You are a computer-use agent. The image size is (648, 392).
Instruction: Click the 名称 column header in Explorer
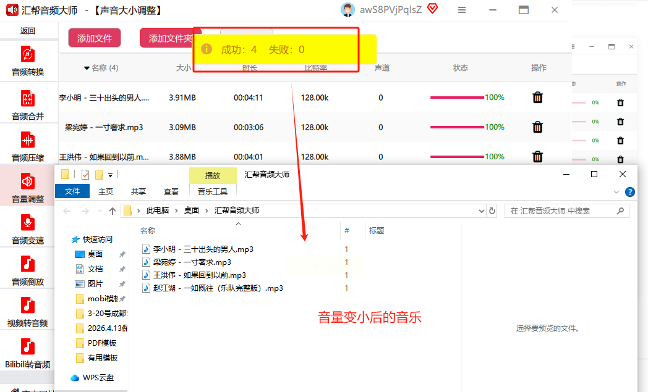[x=148, y=231]
